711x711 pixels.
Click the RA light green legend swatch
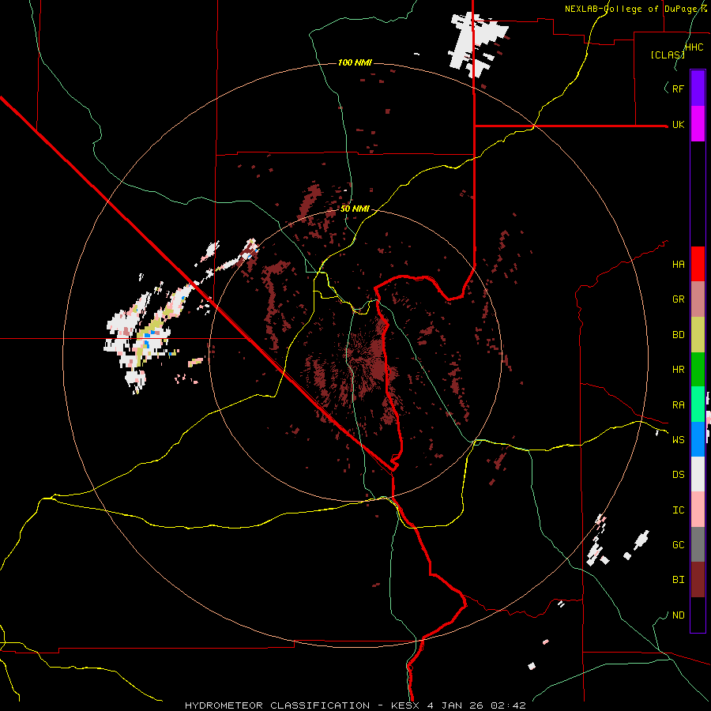point(698,404)
